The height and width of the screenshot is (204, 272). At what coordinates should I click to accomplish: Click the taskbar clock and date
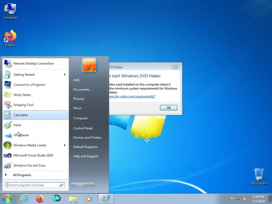point(258,199)
